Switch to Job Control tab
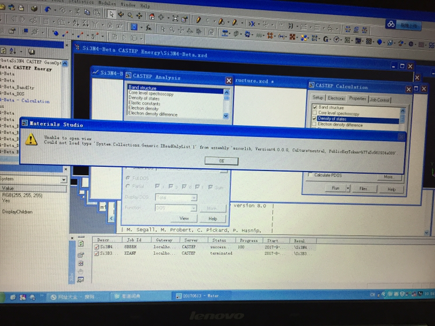The width and height of the screenshot is (435, 326). (379, 100)
